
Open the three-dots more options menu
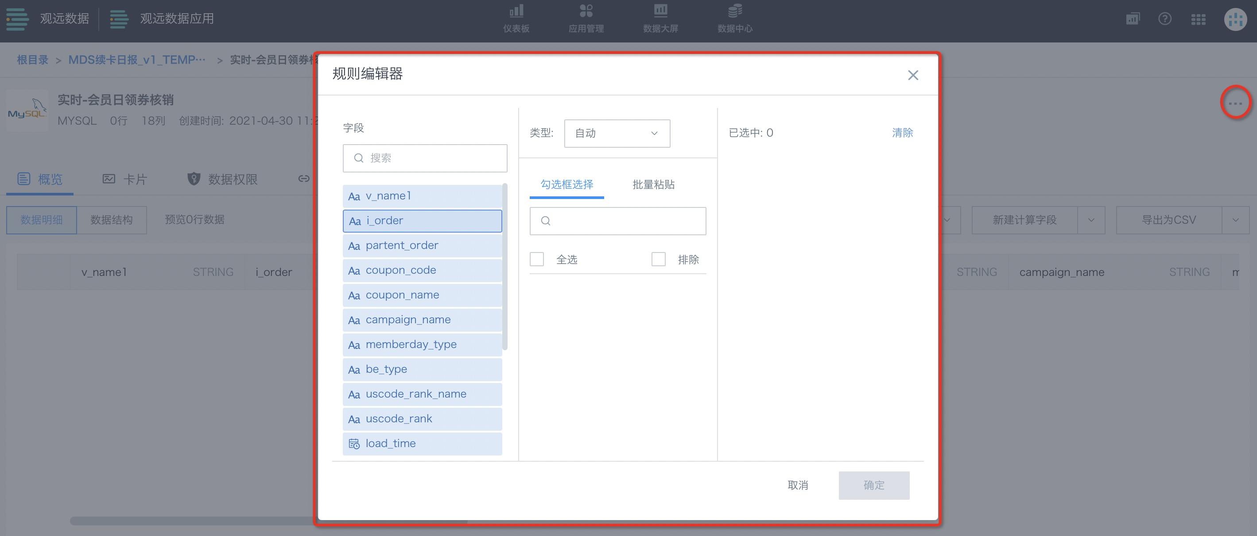coord(1235,103)
